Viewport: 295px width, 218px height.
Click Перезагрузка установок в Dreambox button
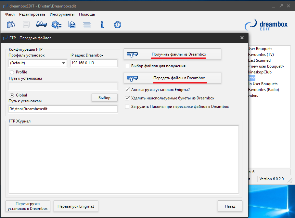pos(28,206)
